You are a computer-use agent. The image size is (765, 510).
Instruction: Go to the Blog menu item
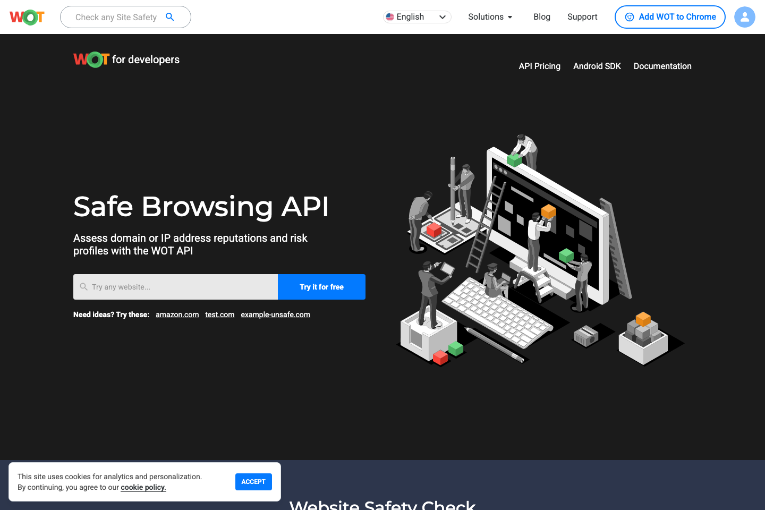point(542,16)
